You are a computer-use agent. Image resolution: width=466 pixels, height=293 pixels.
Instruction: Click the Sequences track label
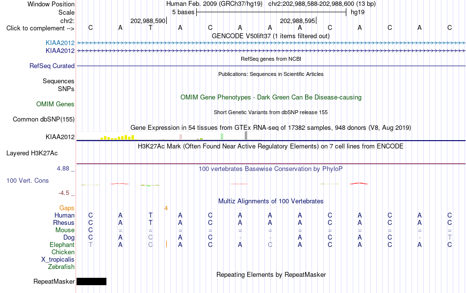coord(58,81)
